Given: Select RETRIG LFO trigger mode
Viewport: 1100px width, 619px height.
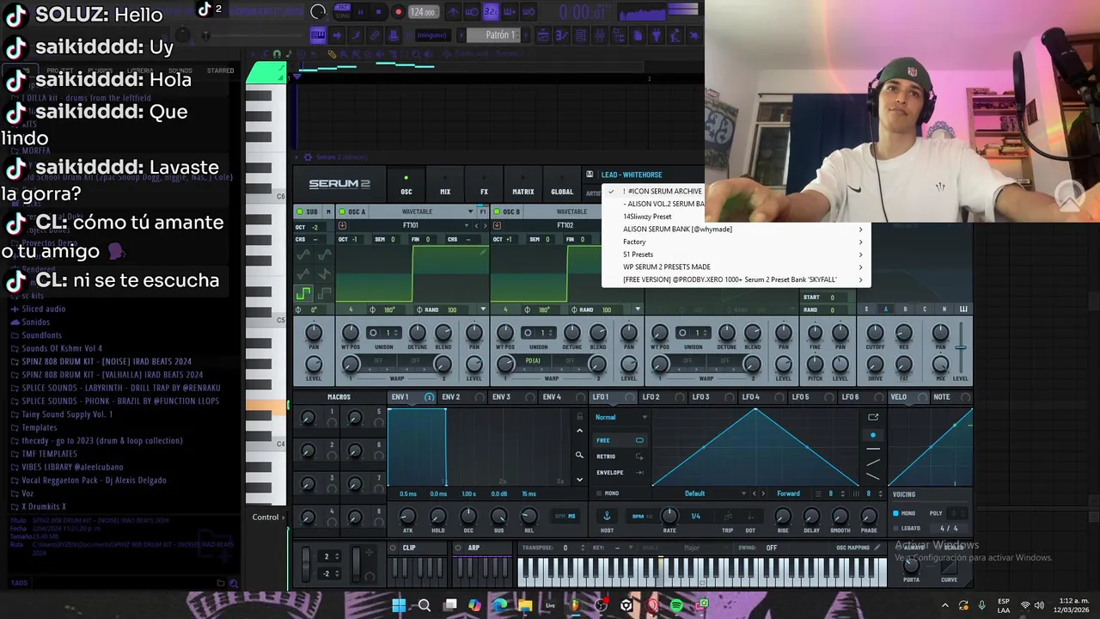Looking at the screenshot, I should click(619, 457).
